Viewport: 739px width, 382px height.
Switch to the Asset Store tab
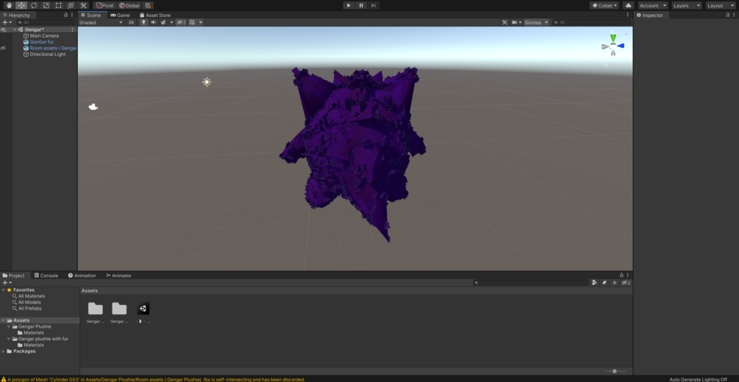tap(155, 15)
